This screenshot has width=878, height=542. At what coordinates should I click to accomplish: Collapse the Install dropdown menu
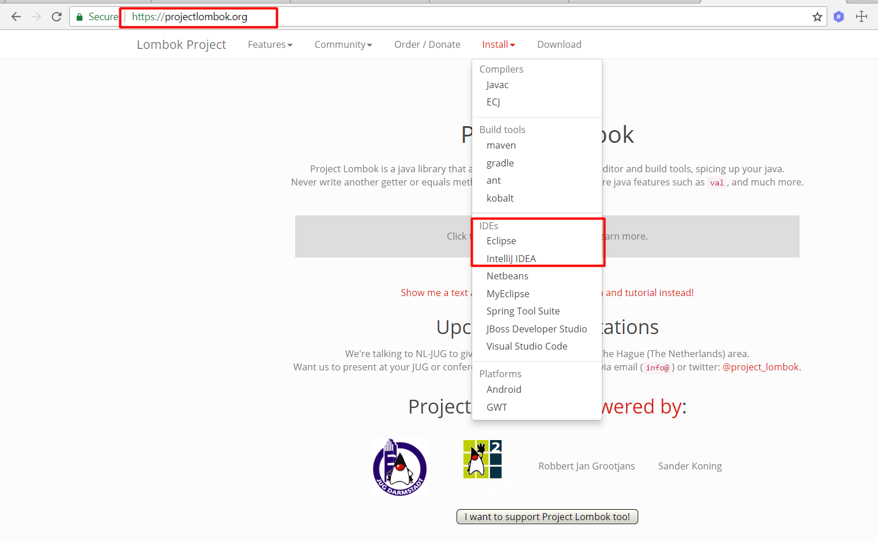498,44
